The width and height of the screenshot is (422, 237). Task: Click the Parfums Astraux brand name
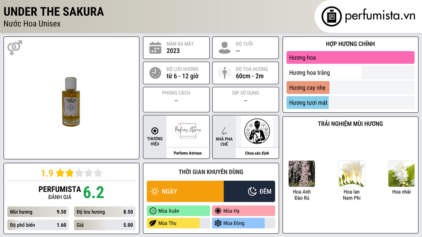(x=188, y=153)
